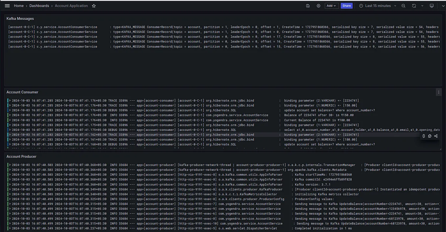This screenshot has height=232, width=446.
Task: Navigate to Home via the breadcrumb
Action: point(18,6)
